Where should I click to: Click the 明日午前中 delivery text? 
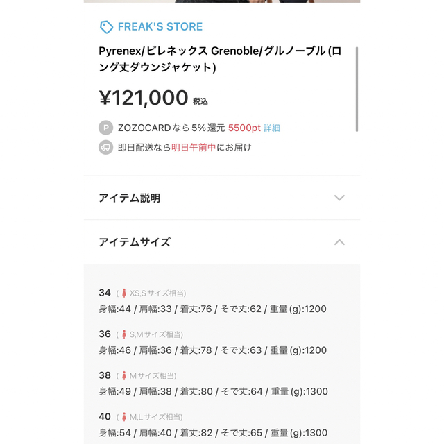point(194,148)
